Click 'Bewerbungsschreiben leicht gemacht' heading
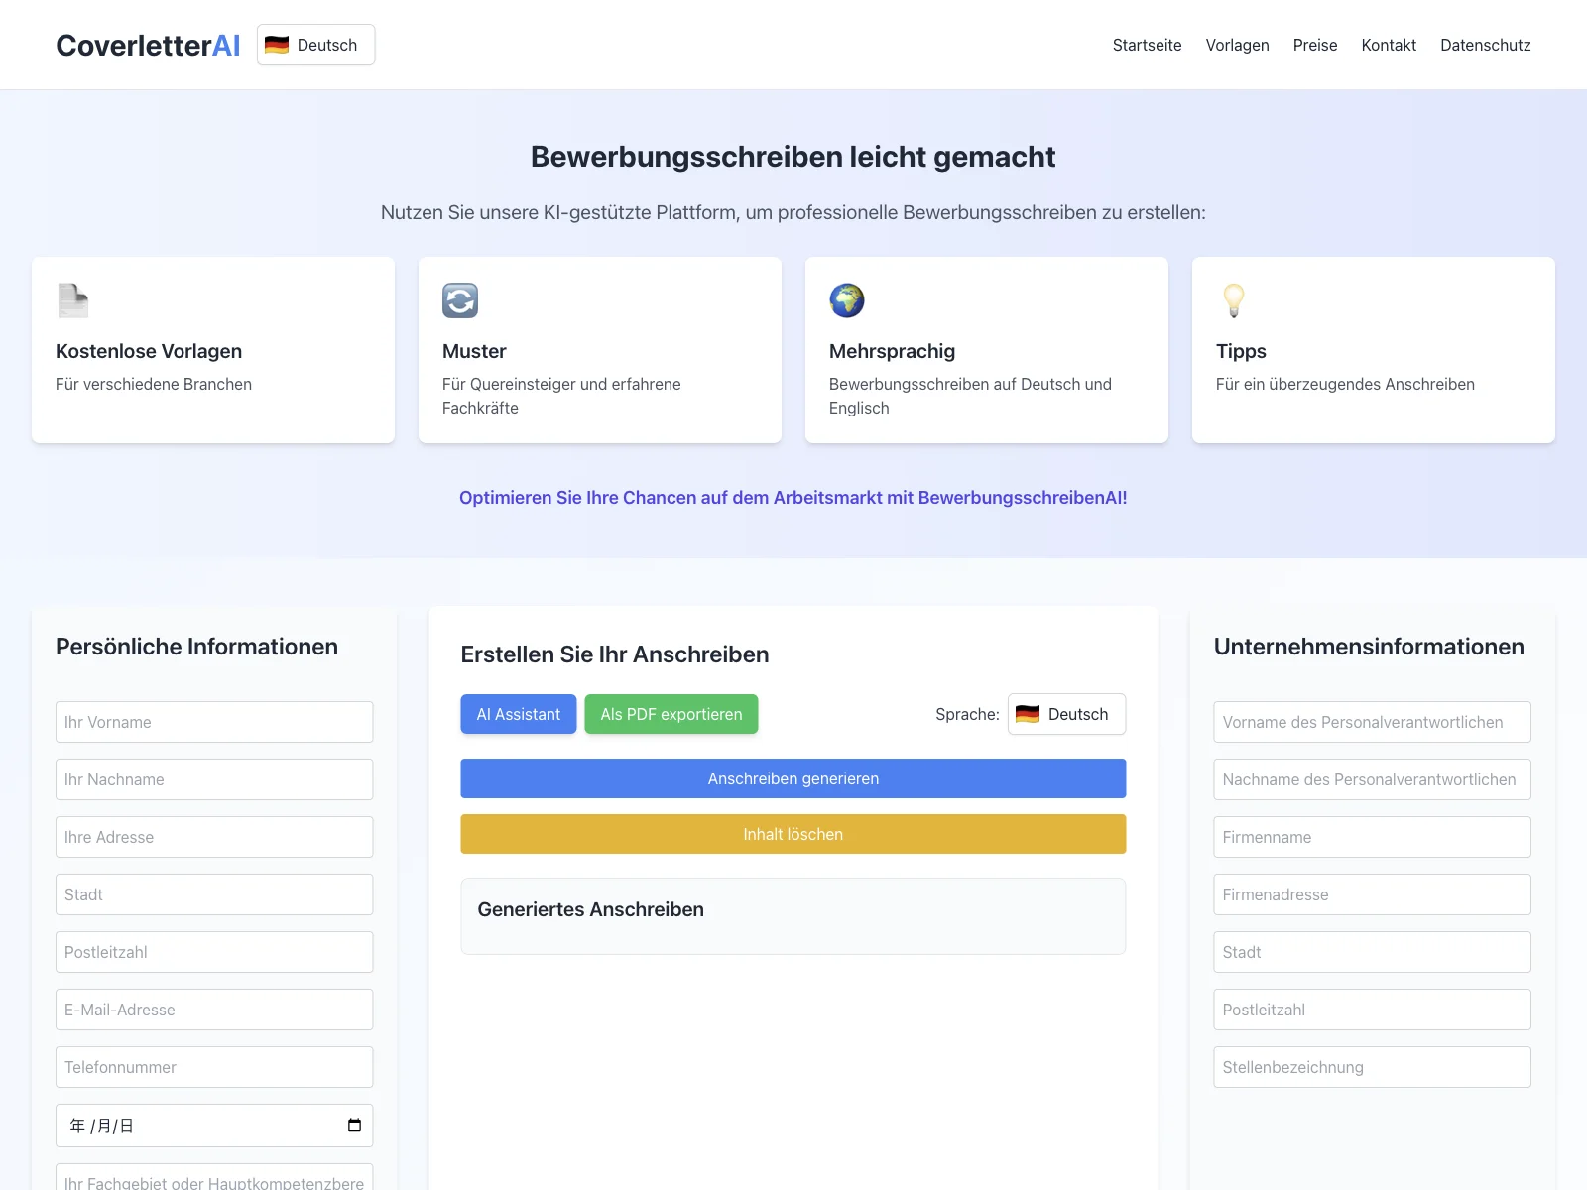 click(793, 157)
